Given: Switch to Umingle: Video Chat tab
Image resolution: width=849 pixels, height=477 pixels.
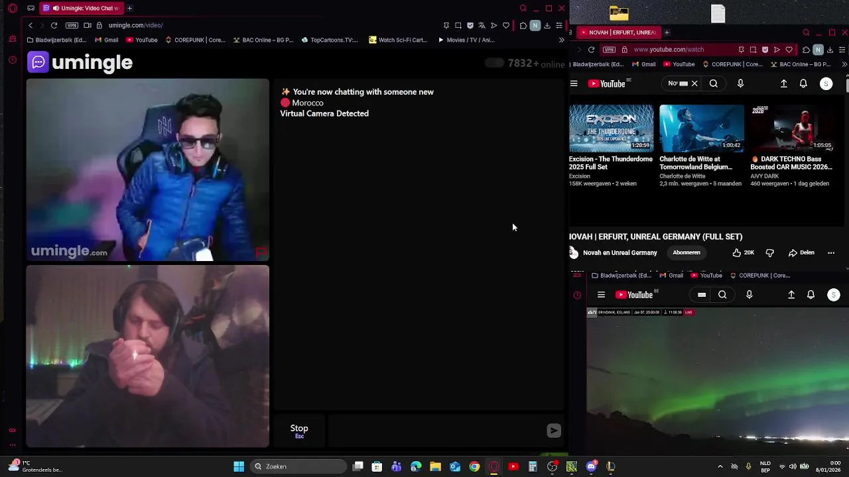Looking at the screenshot, I should tap(80, 8).
